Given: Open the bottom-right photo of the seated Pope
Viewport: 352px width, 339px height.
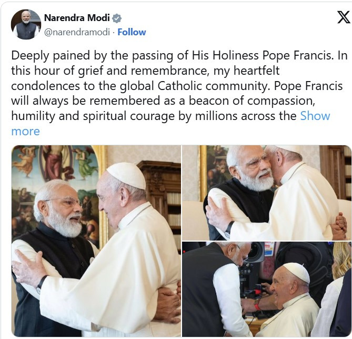Looking at the screenshot, I should pyautogui.click(x=266, y=290).
